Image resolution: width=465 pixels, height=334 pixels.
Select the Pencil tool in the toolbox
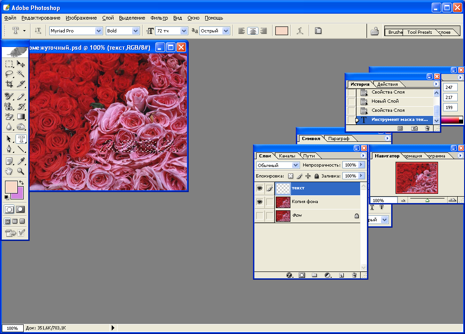point(21,96)
